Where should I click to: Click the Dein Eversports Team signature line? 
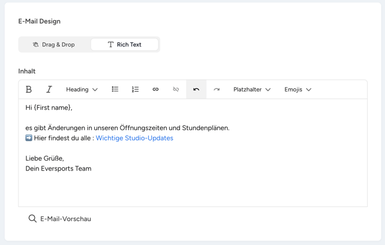(58, 169)
